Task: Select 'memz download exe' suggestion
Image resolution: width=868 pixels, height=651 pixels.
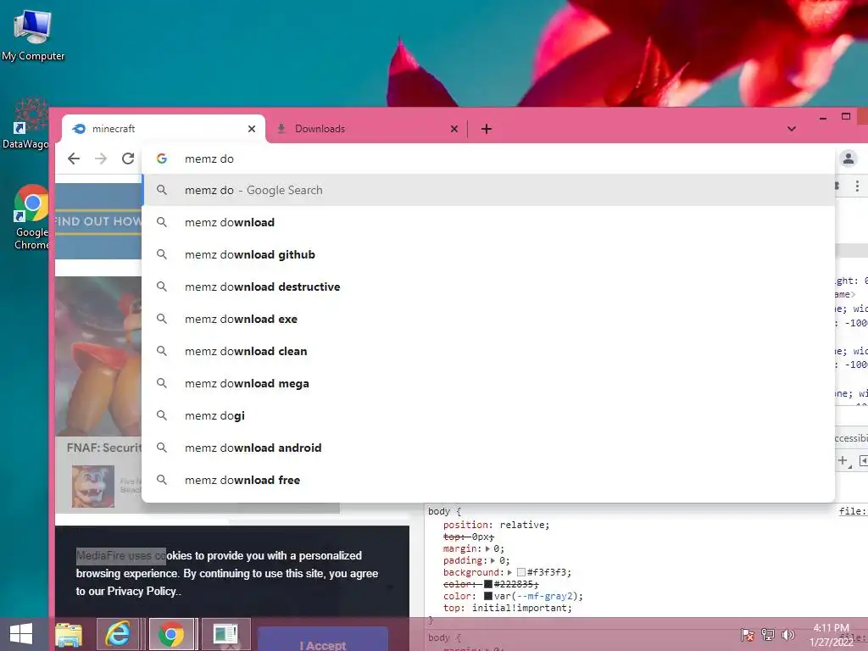Action: (488, 319)
